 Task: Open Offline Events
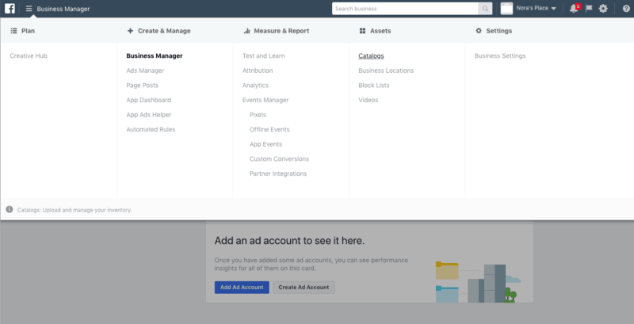tap(269, 130)
